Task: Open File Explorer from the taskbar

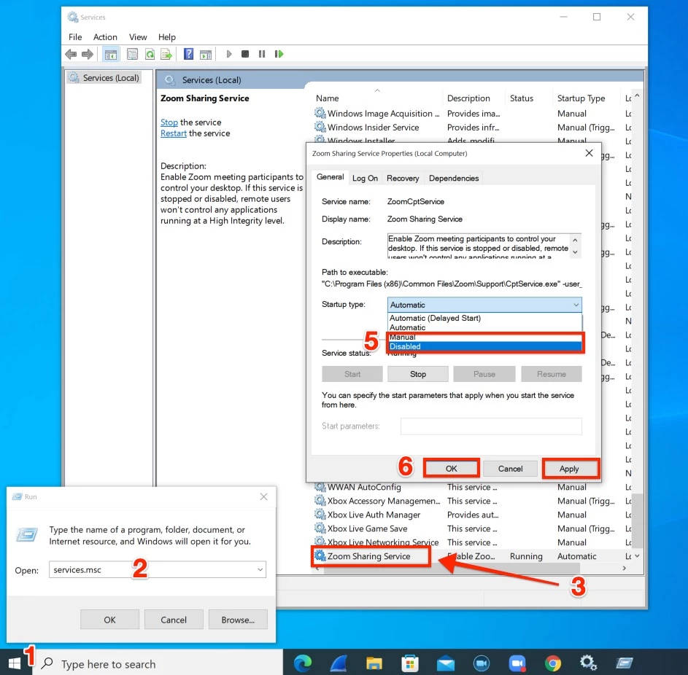Action: coord(374,663)
